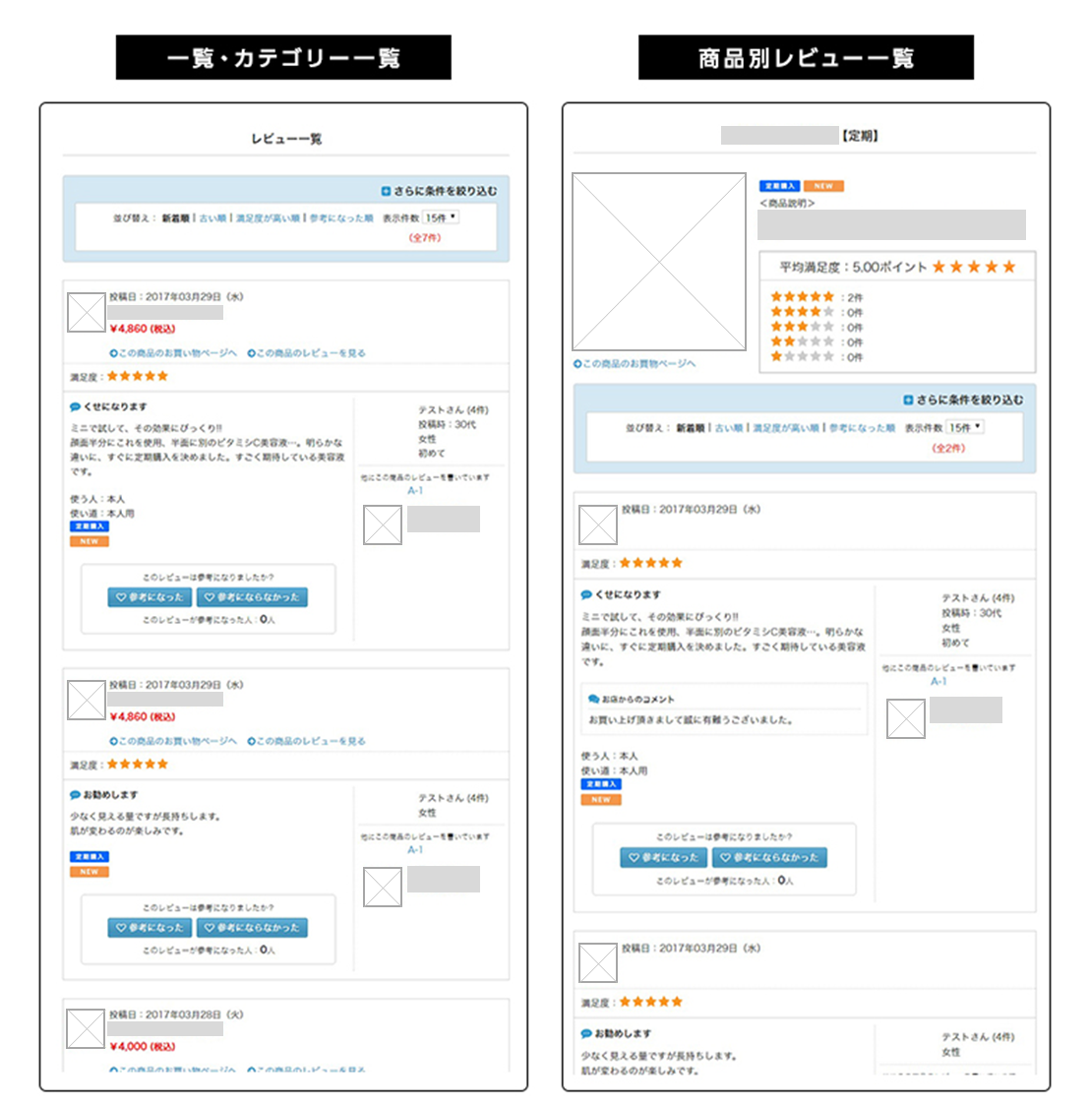Click thumbnail of first right review dated 2017年03月29日
This screenshot has height=1107, width=1090.
point(598,524)
